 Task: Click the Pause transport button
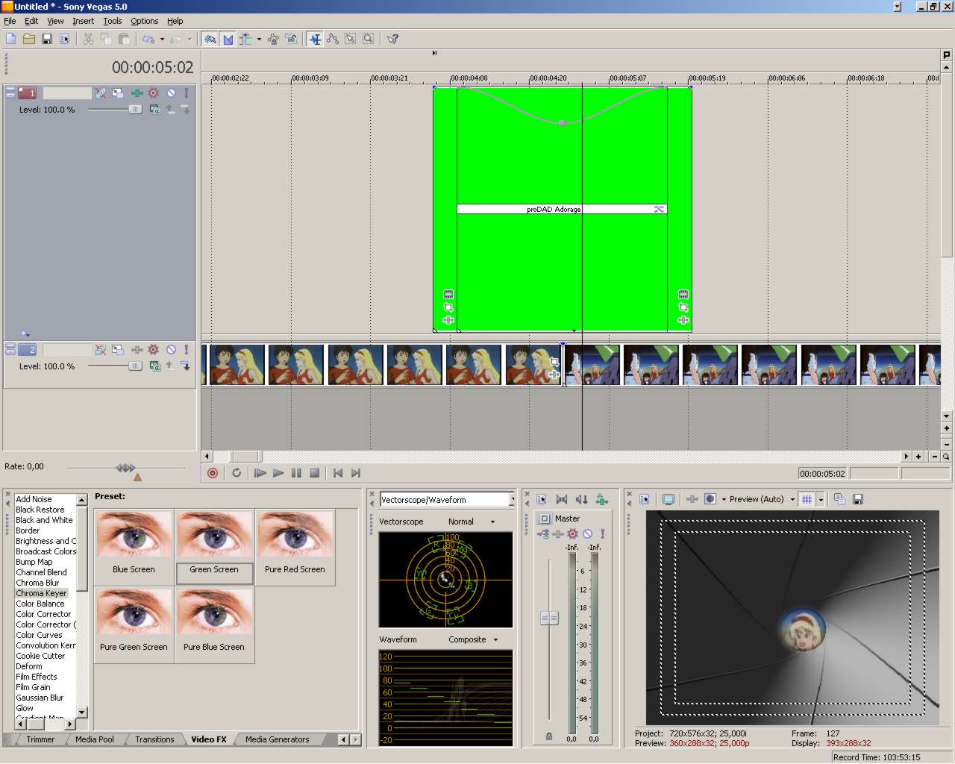pos(296,473)
